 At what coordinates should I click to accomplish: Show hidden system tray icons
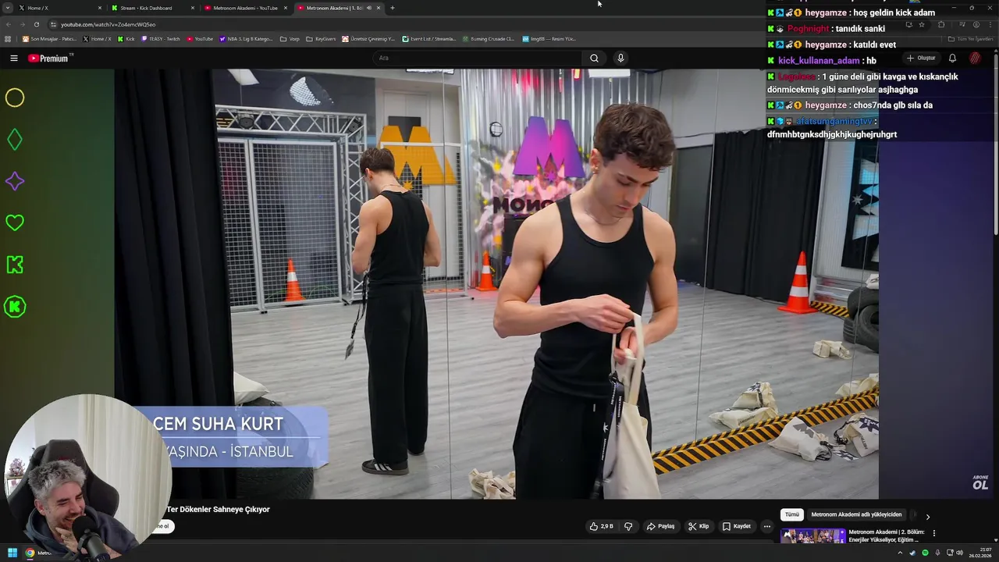pos(900,553)
